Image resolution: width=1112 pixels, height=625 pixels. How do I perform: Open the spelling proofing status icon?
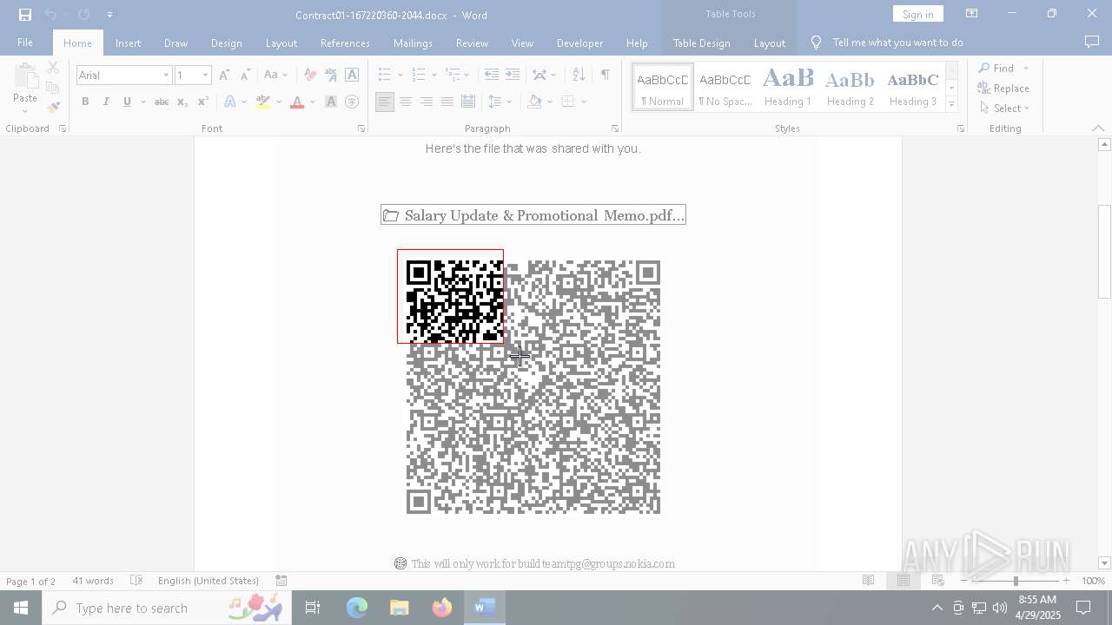136,581
